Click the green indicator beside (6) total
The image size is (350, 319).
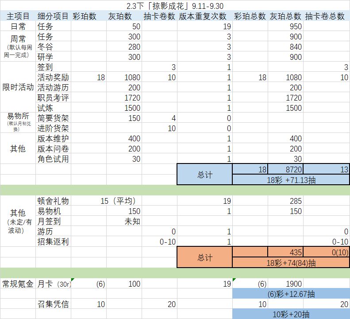[234, 280]
